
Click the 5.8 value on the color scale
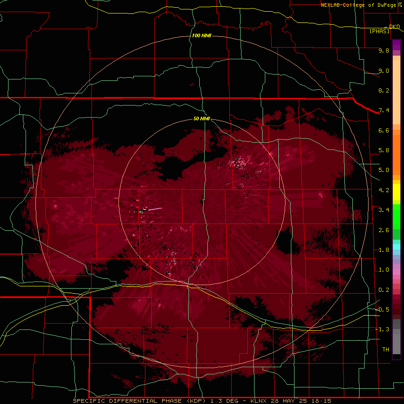[384, 150]
